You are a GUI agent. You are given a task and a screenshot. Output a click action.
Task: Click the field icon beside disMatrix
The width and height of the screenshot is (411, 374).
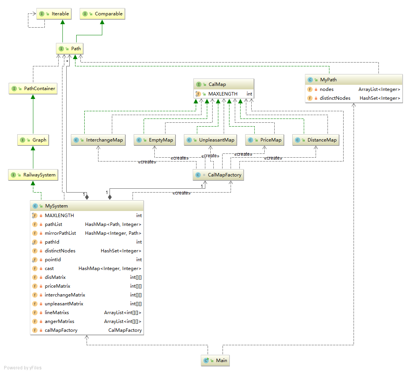coord(34,277)
